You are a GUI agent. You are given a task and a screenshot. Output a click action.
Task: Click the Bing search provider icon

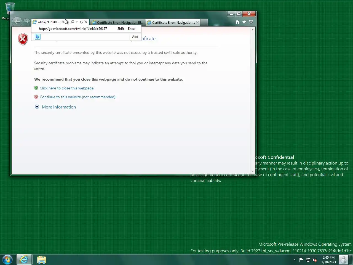[38, 37]
